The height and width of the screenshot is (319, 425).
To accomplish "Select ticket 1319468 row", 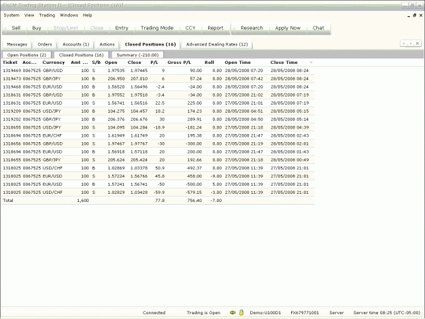I will coord(158,87).
